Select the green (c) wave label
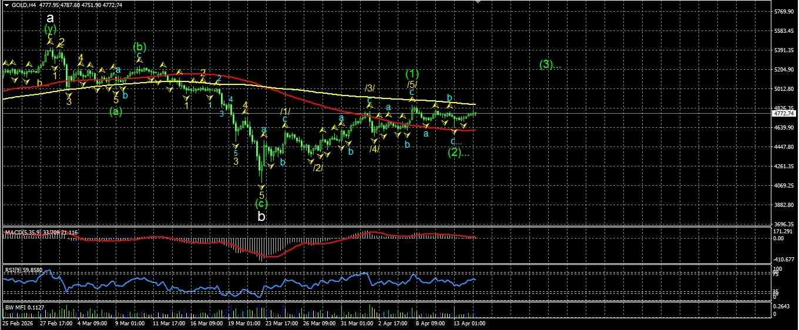 [261, 204]
